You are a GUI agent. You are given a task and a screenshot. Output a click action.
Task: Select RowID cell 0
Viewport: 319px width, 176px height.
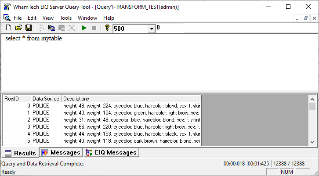(17, 106)
